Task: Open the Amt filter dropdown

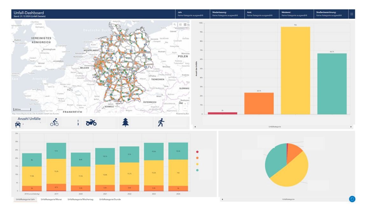Action: click(262, 14)
